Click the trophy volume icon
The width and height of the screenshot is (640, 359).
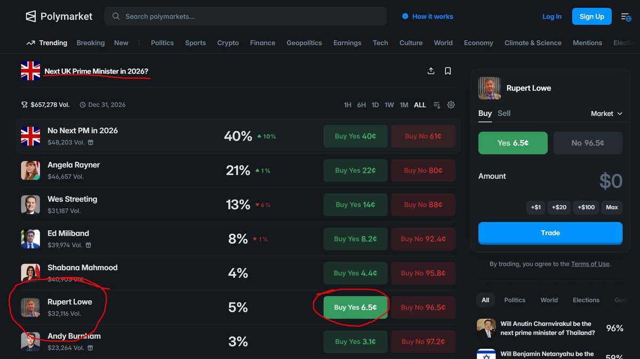[24, 105]
